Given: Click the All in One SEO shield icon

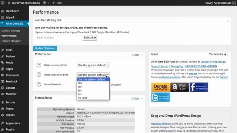Looking at the screenshot, I should pos(2,23).
